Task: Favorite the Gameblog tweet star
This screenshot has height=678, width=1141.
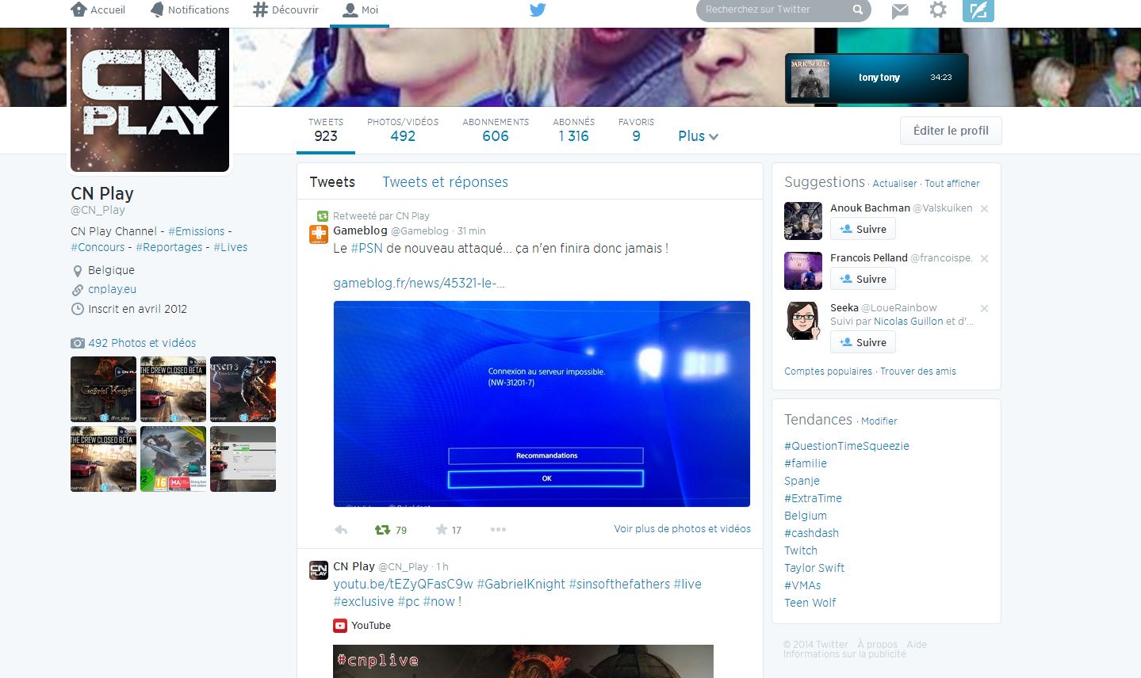Action: 442,530
